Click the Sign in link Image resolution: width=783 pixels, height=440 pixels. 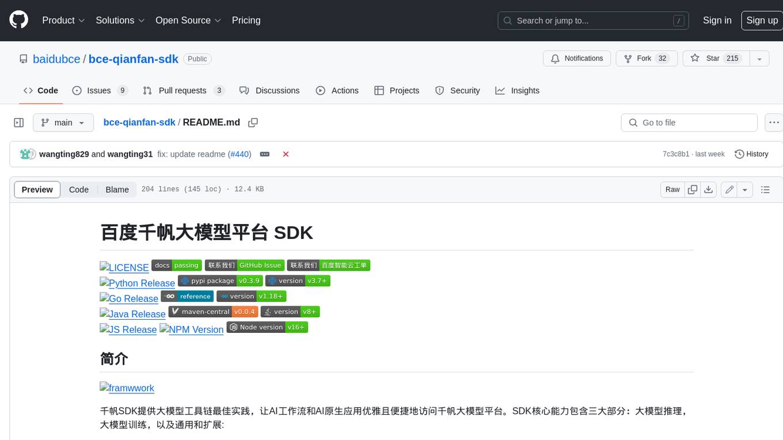click(x=717, y=20)
